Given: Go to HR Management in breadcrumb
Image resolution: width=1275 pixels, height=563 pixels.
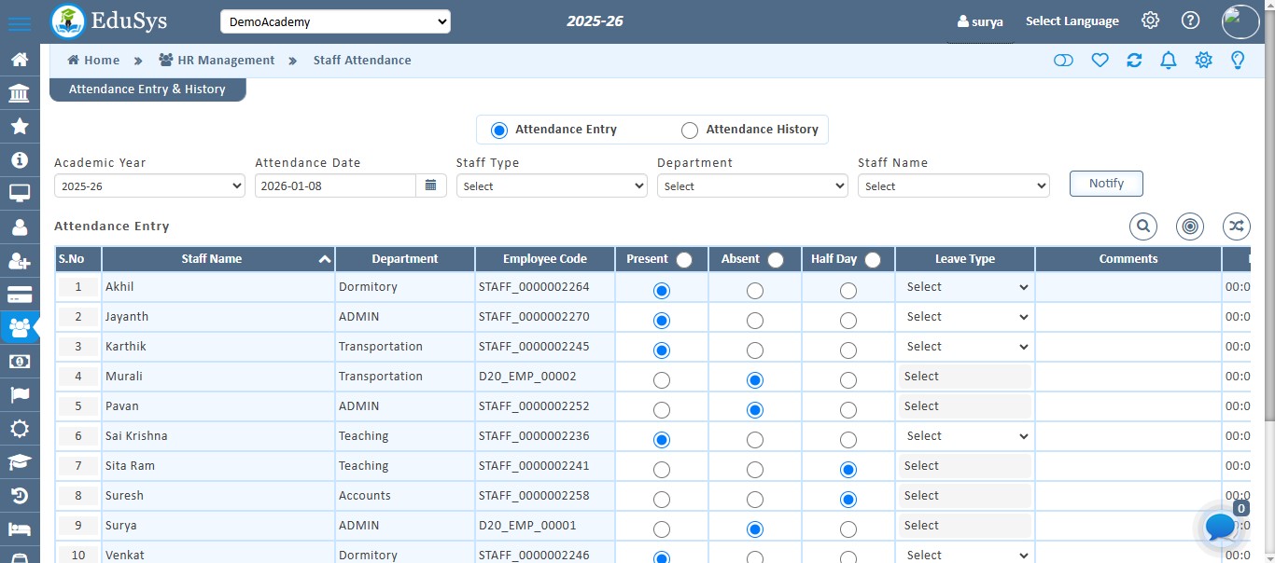Looking at the screenshot, I should (226, 61).
